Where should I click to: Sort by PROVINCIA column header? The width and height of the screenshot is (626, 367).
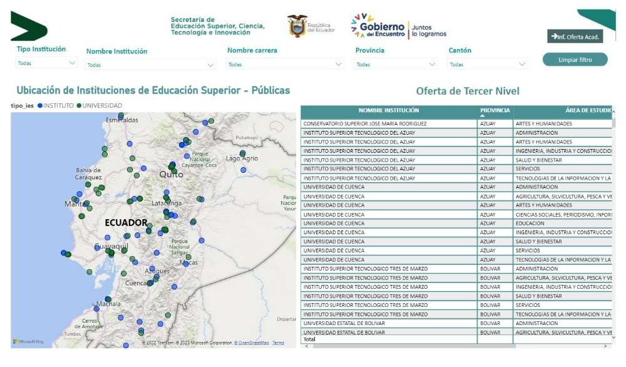(x=495, y=110)
